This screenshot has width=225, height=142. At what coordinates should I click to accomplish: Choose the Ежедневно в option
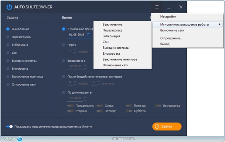click(64, 61)
